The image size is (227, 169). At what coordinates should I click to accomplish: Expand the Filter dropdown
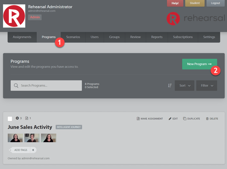[207, 85]
